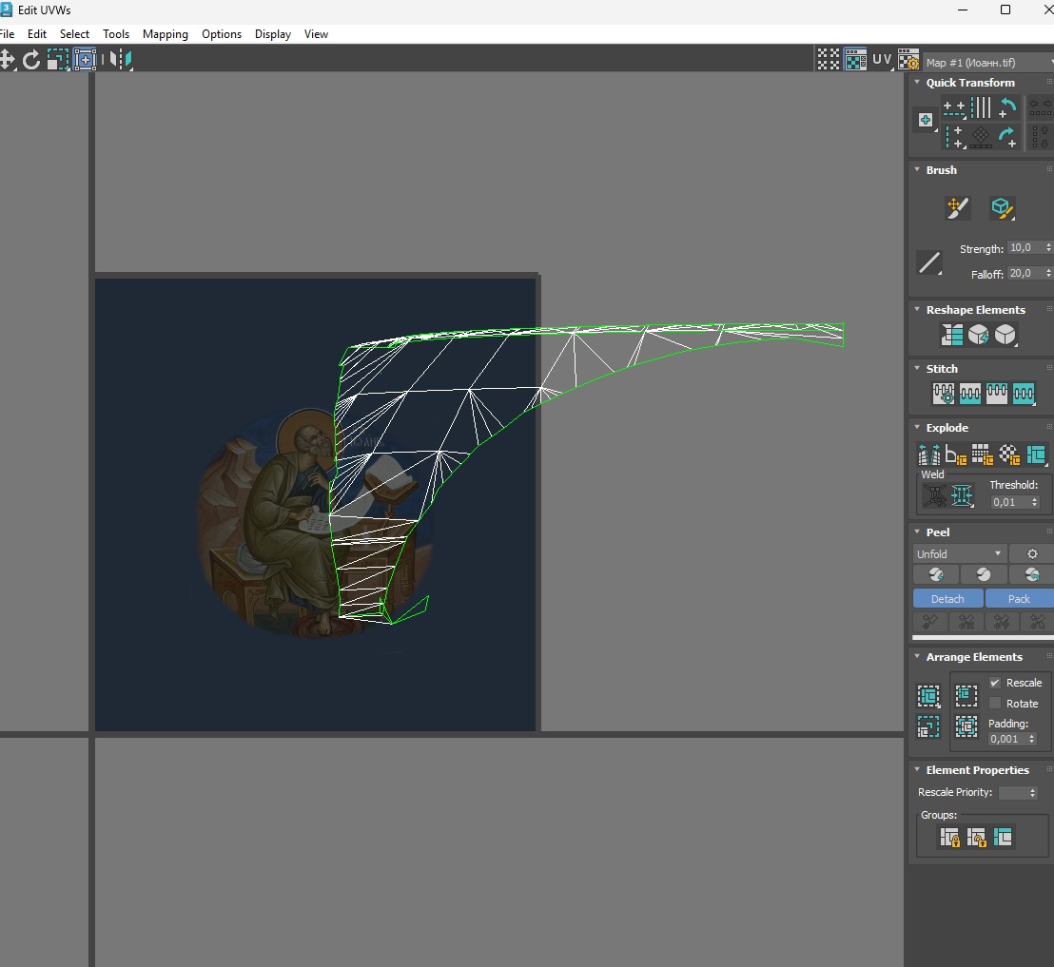
Task: Click the space-horizontally left-right arrows icon
Action: point(1041,107)
